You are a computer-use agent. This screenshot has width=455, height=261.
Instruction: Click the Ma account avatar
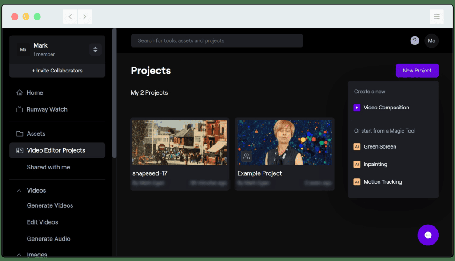(x=431, y=40)
